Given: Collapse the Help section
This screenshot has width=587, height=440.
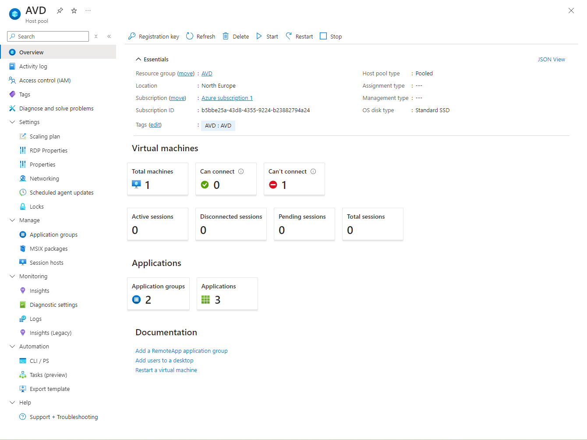Looking at the screenshot, I should tap(12, 403).
